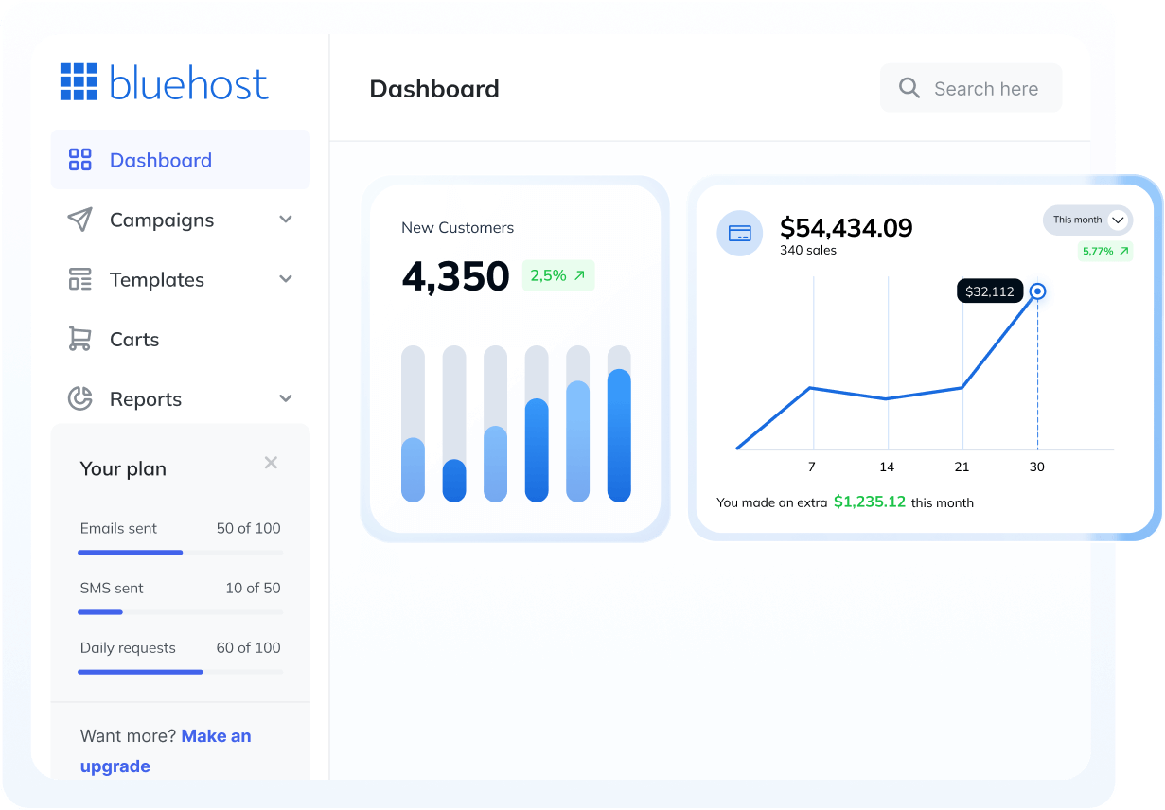The image size is (1165, 810).
Task: Click the Bluehost grid logo icon
Action: tap(79, 82)
